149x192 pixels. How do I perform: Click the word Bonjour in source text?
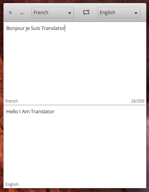pos(15,28)
